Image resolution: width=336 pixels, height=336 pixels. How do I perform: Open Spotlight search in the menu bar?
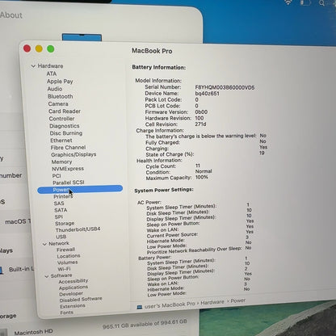tap(321, 3)
